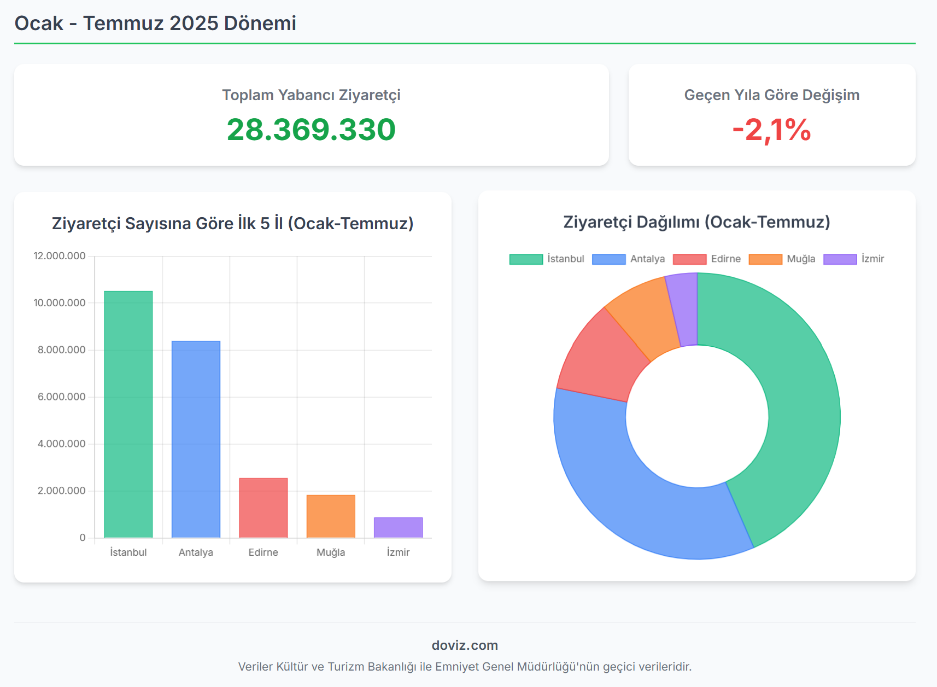937x687 pixels.
Task: Click the 28.369.330 total visitors figure
Action: tap(311, 130)
